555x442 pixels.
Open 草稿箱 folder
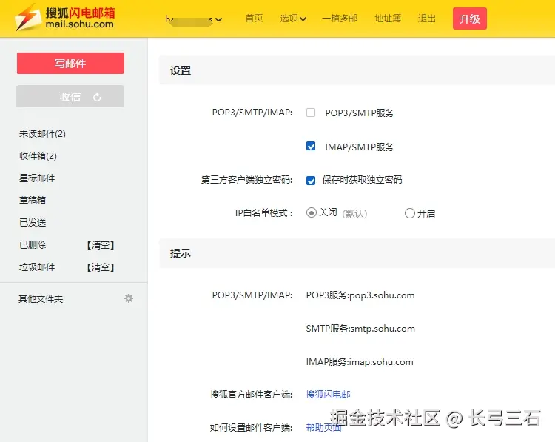(x=33, y=201)
